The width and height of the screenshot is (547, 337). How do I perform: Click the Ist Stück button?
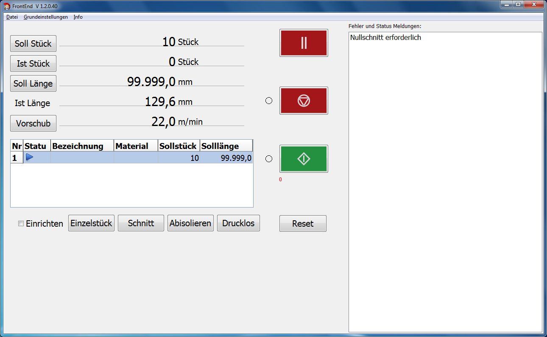click(x=33, y=64)
